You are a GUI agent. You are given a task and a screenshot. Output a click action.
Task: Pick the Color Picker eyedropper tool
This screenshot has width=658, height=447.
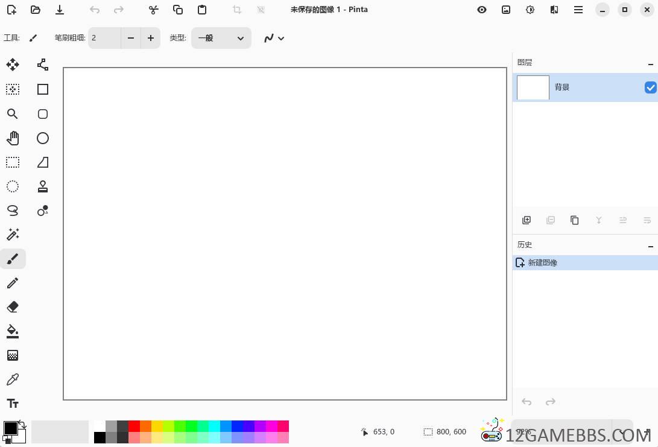[13, 379]
